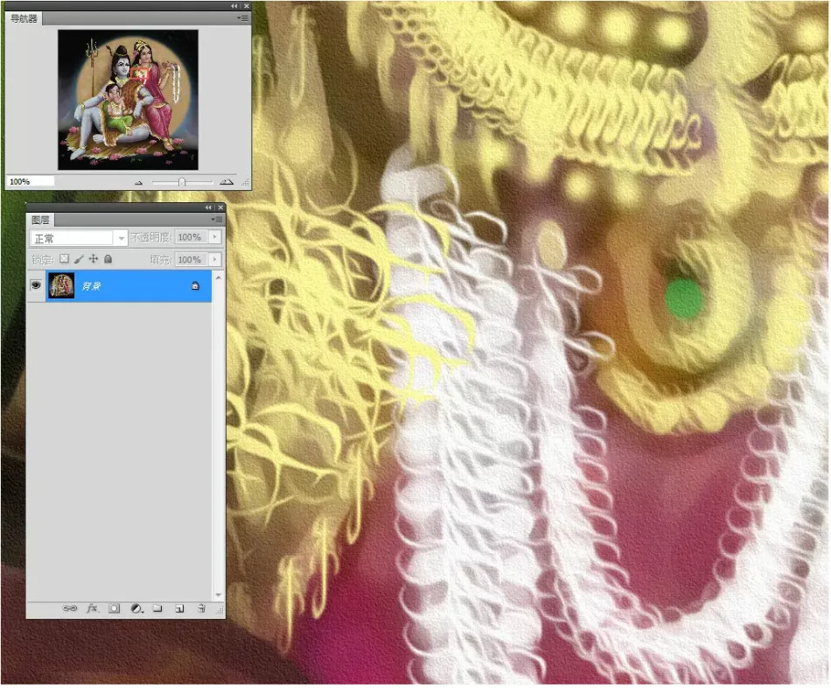Collapse the Layers panel to icons
This screenshot has width=831, height=688.
[208, 207]
